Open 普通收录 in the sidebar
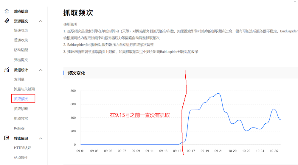This screenshot has height=165, width=298. [21, 40]
